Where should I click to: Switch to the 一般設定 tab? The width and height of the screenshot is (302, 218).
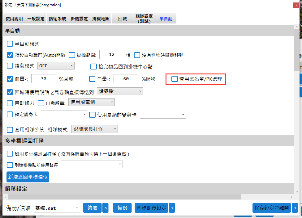36,19
